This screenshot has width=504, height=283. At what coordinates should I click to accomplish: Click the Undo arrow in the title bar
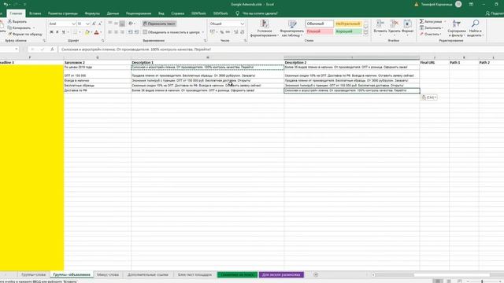[x=6, y=4]
